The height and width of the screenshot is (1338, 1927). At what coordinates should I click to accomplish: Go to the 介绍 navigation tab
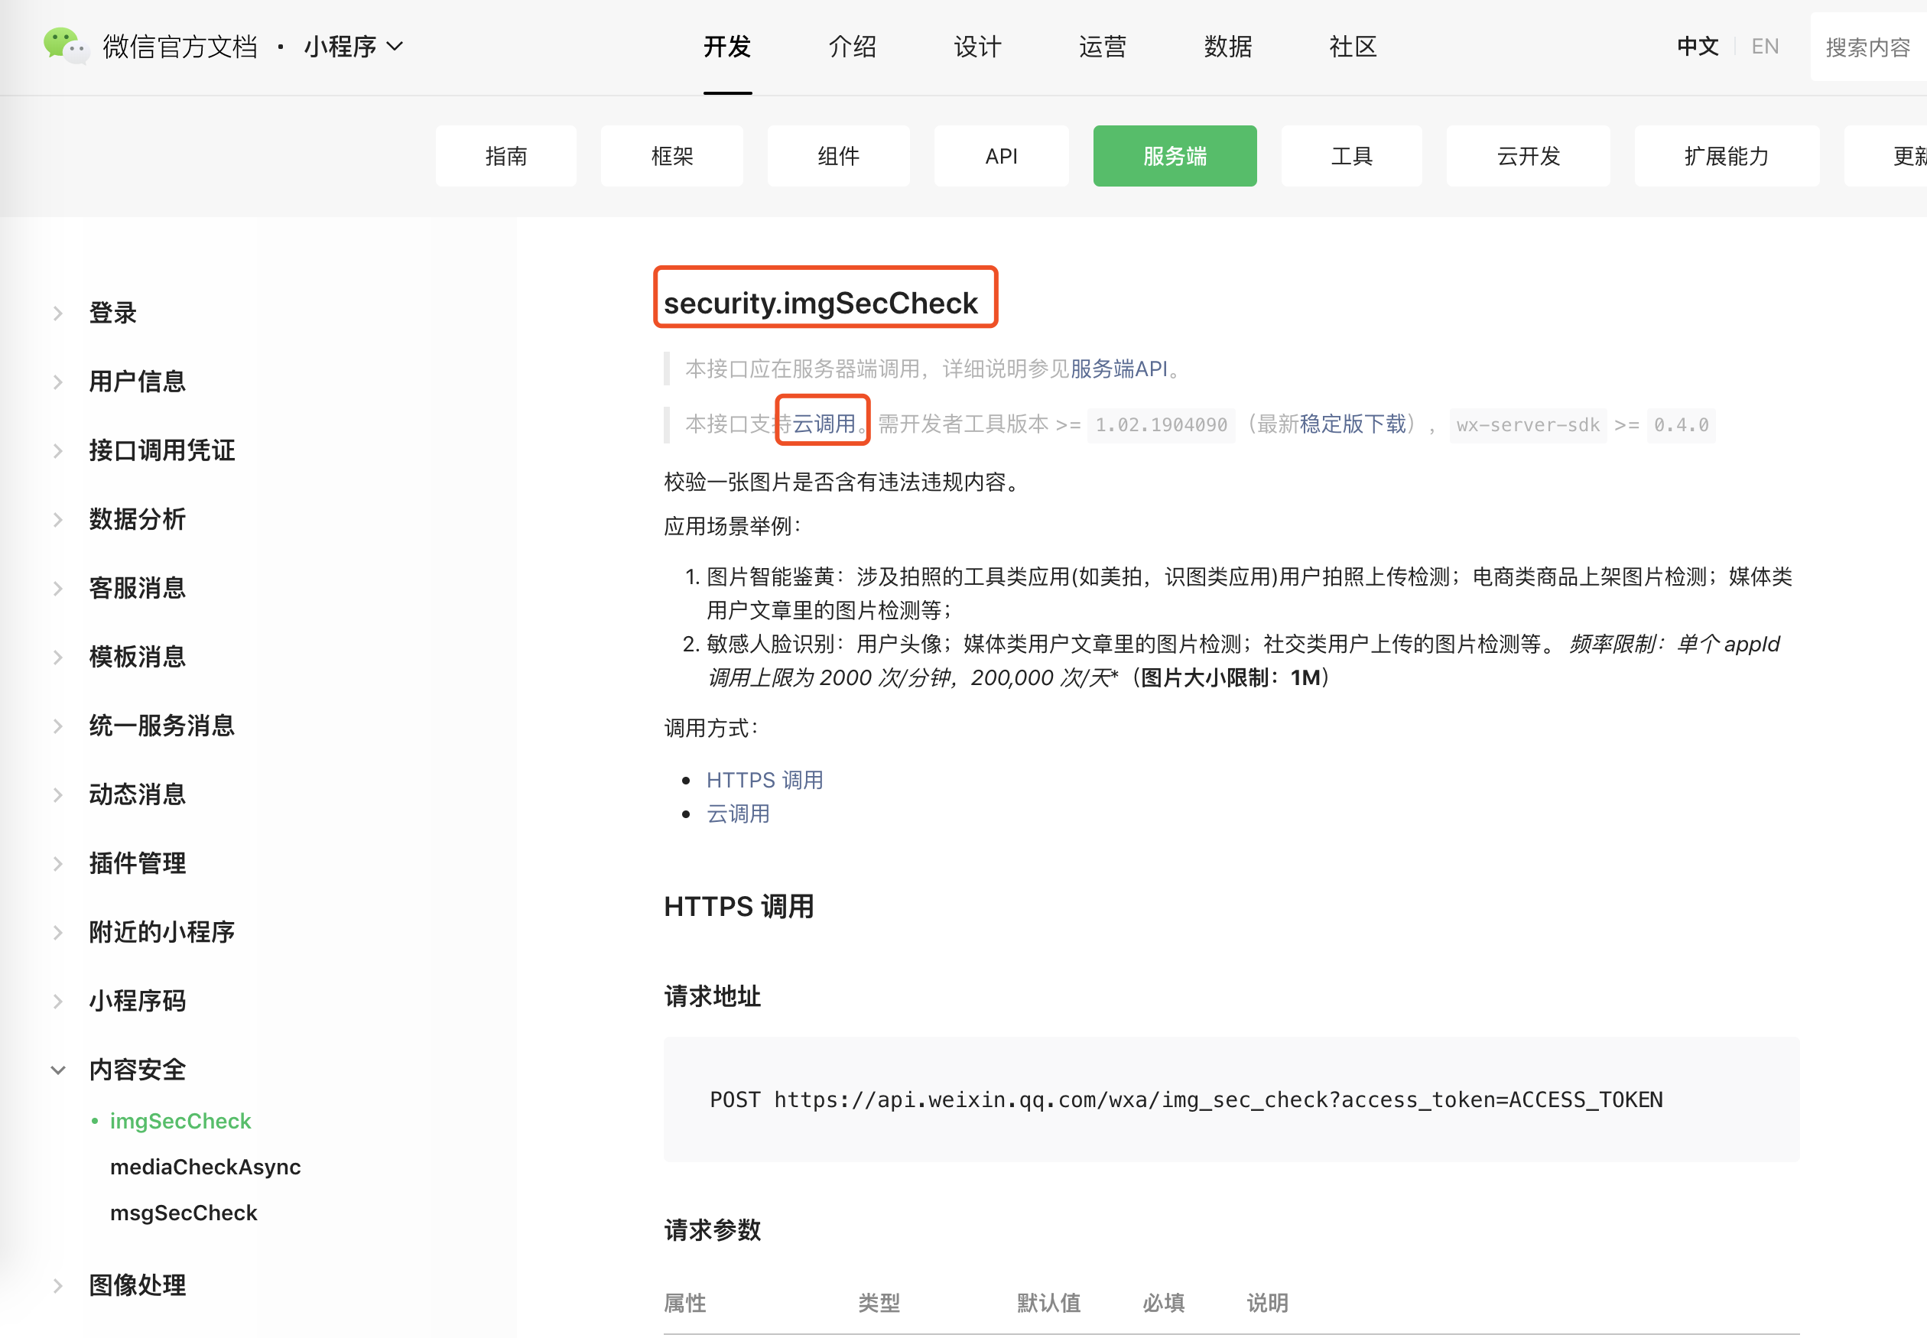pyautogui.click(x=852, y=47)
